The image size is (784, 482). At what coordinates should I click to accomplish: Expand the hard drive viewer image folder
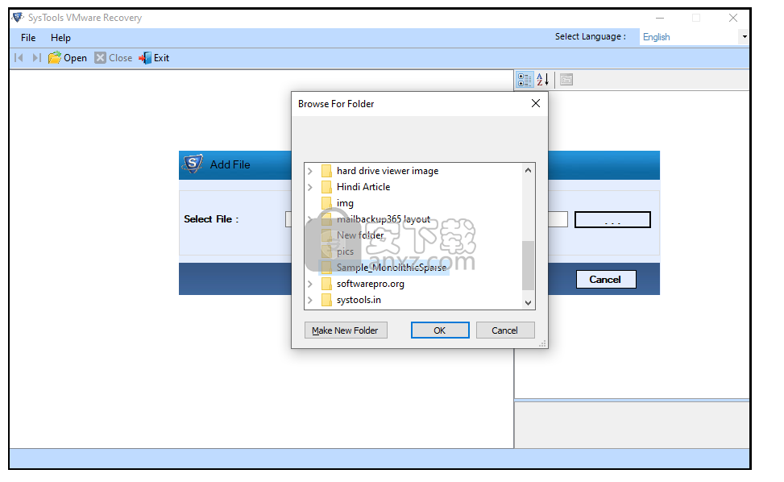pyautogui.click(x=310, y=171)
